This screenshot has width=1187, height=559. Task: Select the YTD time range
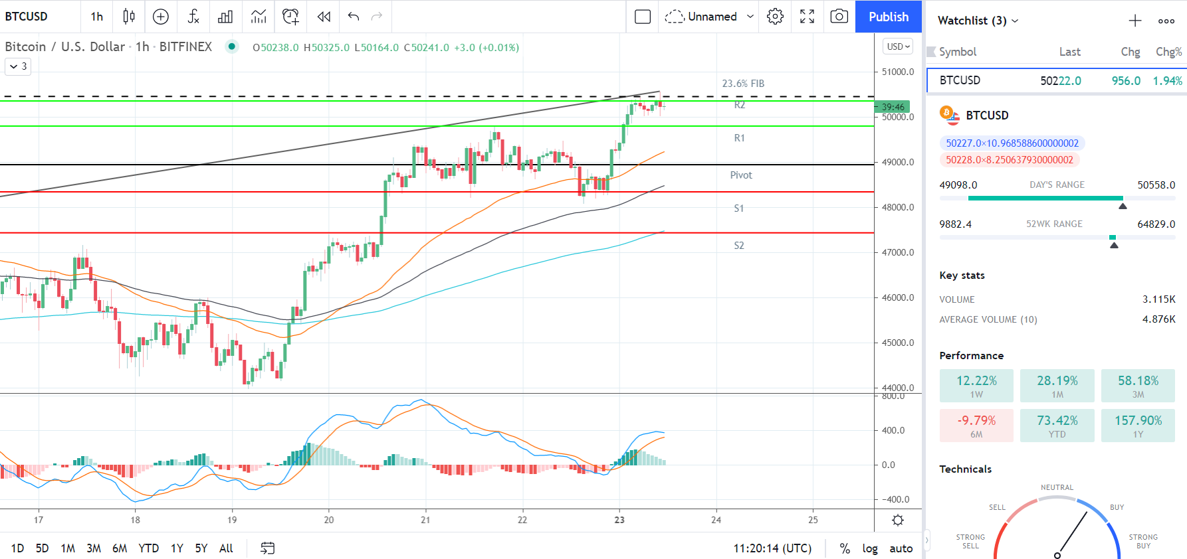coord(149,548)
